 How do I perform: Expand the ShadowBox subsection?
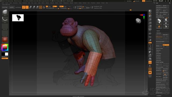159,54
